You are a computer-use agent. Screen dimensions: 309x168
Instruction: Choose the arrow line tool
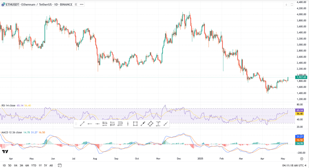pos(143,124)
